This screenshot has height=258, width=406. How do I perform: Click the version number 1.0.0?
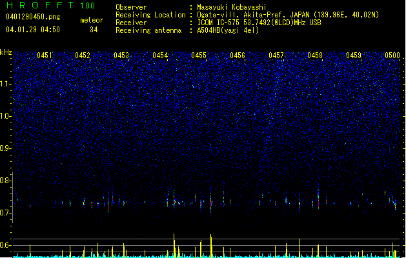point(88,6)
